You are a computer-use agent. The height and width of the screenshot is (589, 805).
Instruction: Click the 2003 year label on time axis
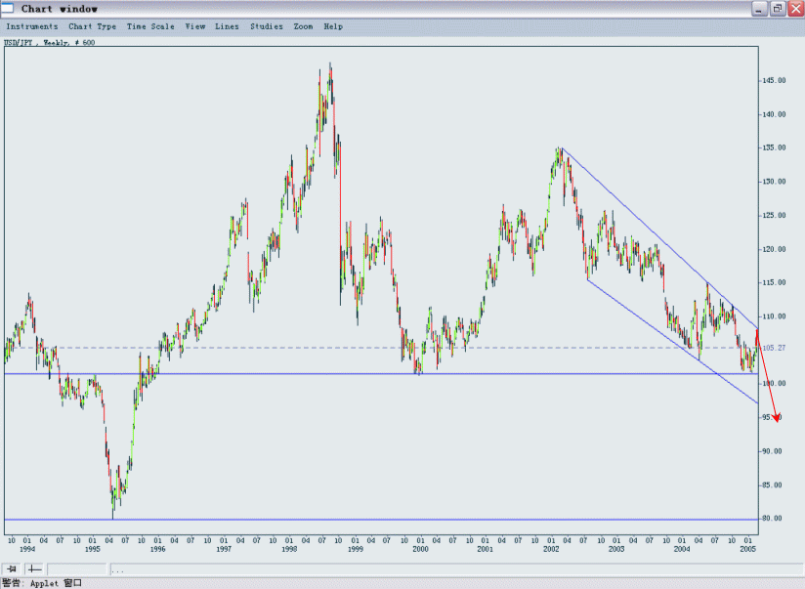[x=616, y=550]
